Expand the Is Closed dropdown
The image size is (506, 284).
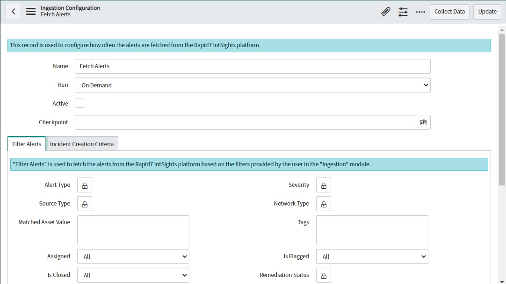point(133,275)
